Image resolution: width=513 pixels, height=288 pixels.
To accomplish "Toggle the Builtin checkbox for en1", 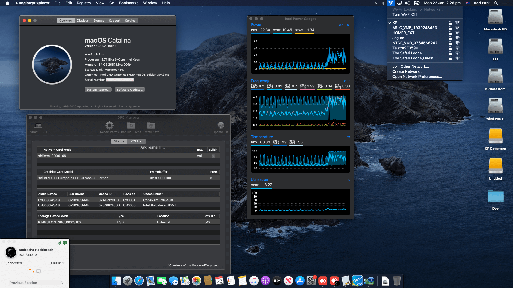I will 213,155.
